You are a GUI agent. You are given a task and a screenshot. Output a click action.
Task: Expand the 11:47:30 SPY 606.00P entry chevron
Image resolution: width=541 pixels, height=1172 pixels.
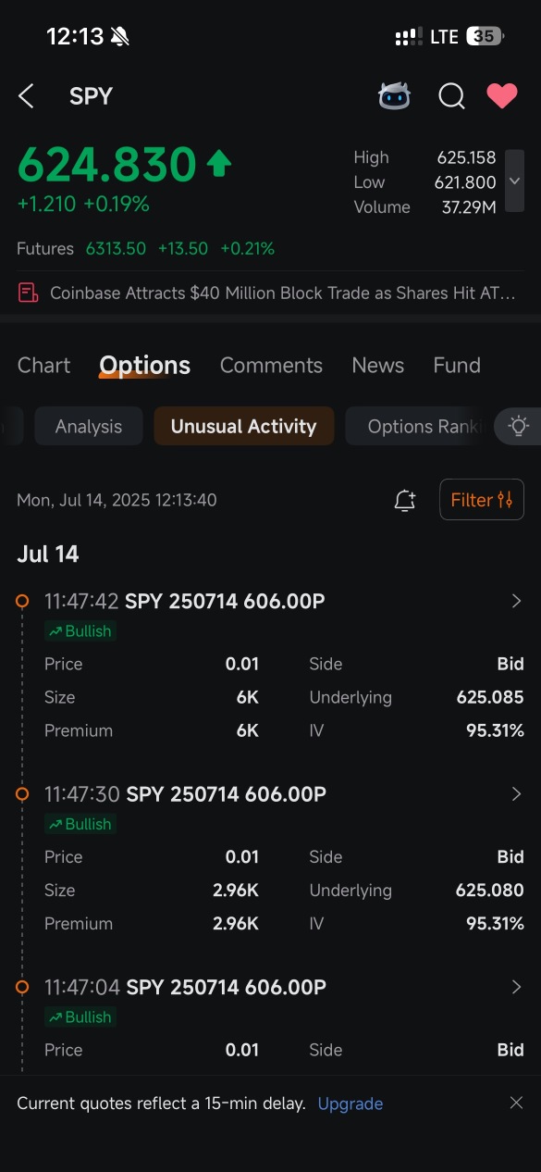pyautogui.click(x=517, y=794)
